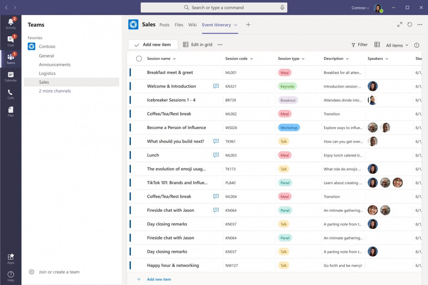
Task: Open the Calls section
Action: [x=11, y=93]
